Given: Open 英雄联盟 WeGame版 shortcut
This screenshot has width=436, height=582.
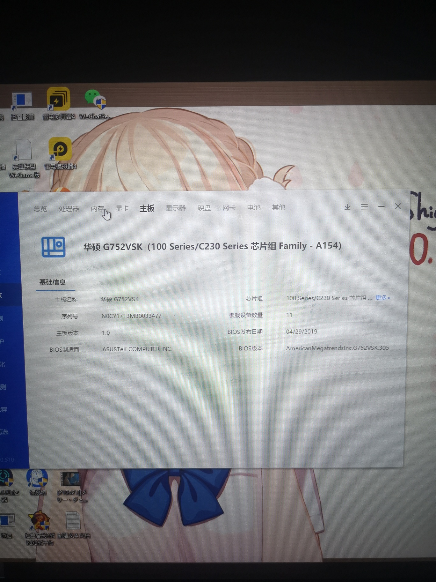Looking at the screenshot, I should [24, 158].
